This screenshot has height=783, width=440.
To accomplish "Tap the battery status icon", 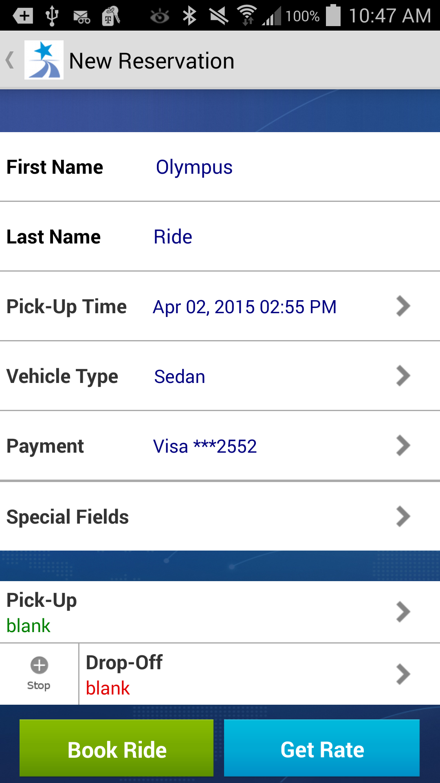I will 333,15.
